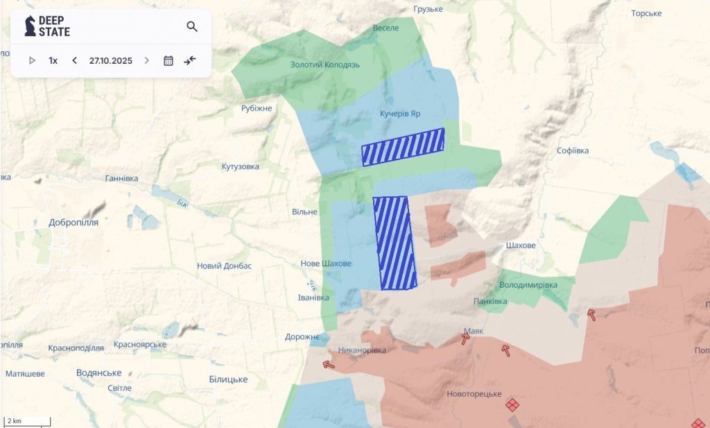Viewport: 710px width, 428px height.
Task: Click the red attack arrow near Маяк
Action: point(465,339)
